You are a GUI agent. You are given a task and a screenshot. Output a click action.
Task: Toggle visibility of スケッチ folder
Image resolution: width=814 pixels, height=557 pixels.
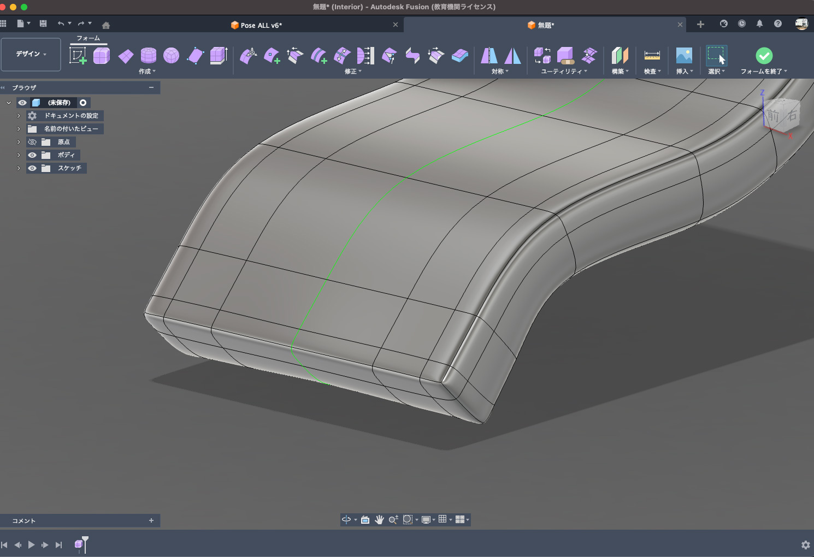32,168
